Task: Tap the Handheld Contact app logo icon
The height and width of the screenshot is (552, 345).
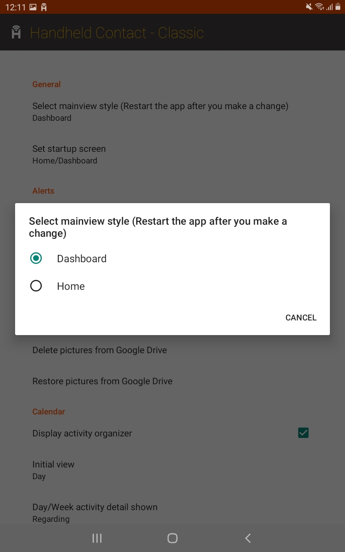Action: (16, 32)
